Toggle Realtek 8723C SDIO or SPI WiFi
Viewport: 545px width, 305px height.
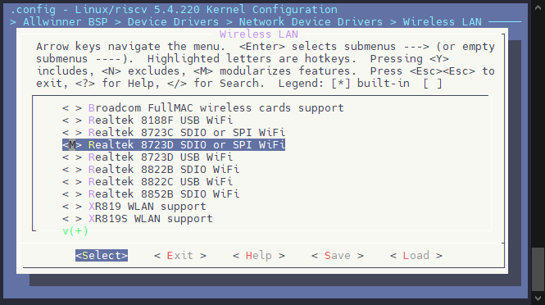click(174, 133)
